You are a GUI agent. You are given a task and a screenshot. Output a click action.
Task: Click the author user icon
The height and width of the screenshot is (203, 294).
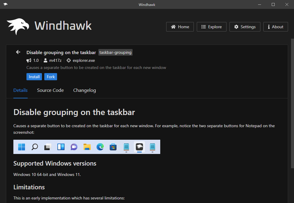(x=45, y=60)
